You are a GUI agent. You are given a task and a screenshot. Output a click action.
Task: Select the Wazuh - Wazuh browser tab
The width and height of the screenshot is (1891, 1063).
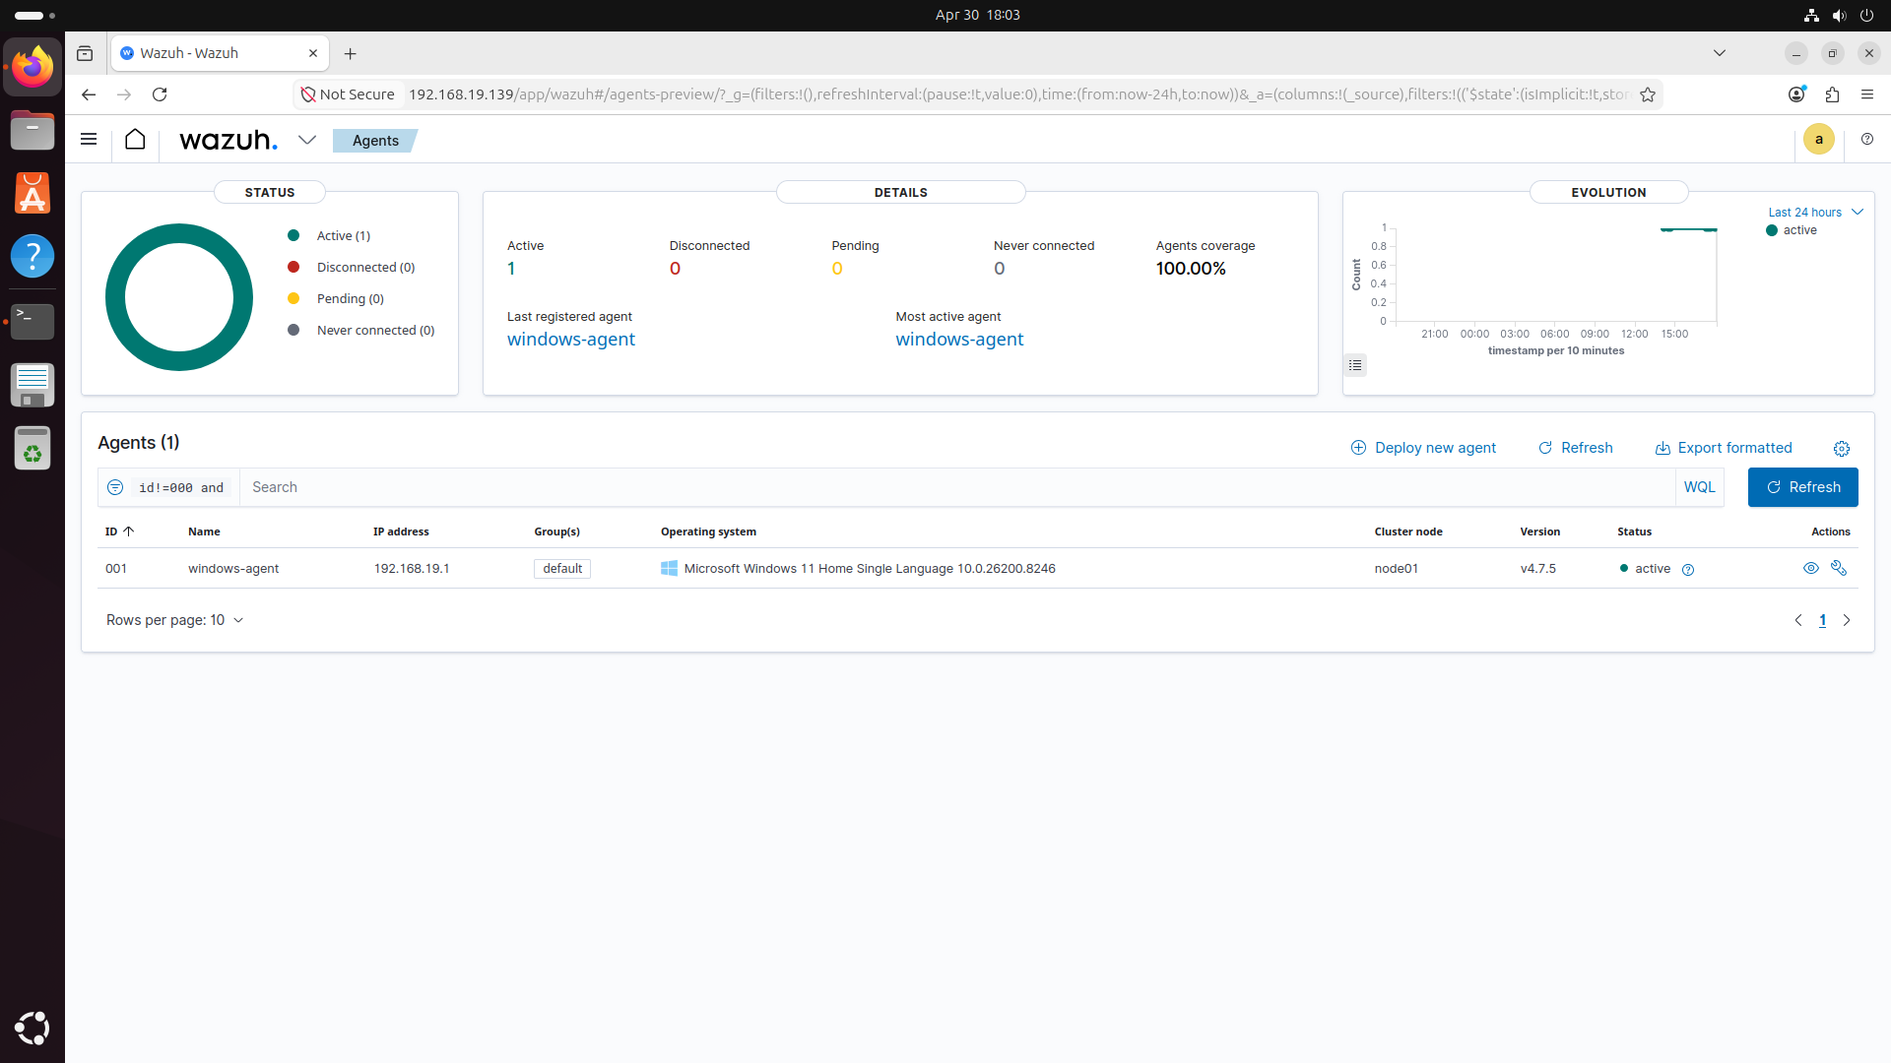(x=220, y=53)
